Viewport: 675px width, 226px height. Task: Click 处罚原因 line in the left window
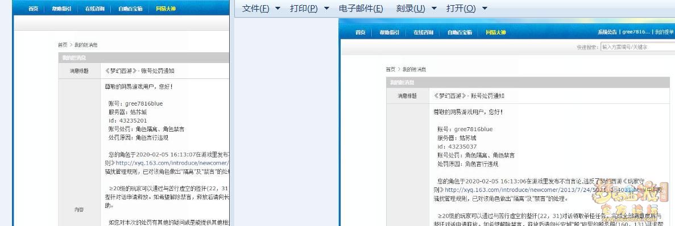tap(138, 138)
